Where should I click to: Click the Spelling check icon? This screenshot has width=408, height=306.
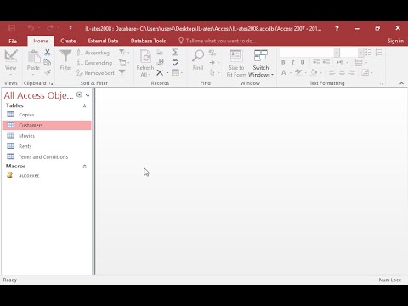point(175,62)
